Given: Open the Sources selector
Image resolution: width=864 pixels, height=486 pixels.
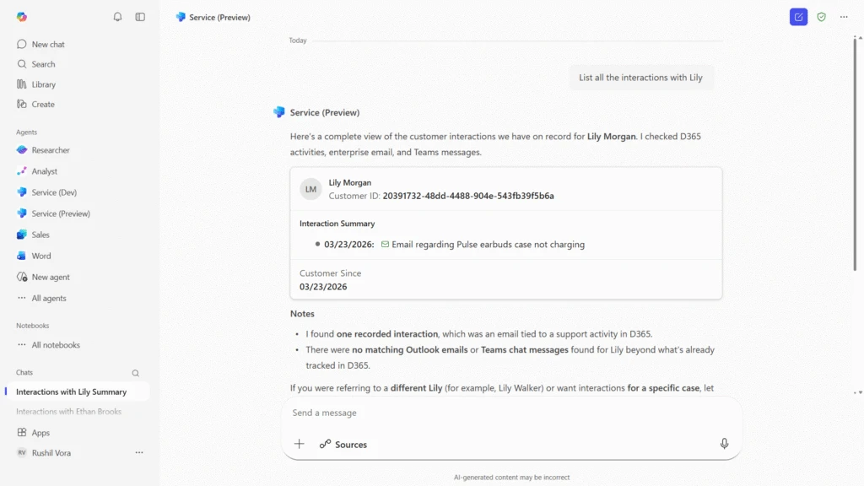Looking at the screenshot, I should pyautogui.click(x=343, y=444).
